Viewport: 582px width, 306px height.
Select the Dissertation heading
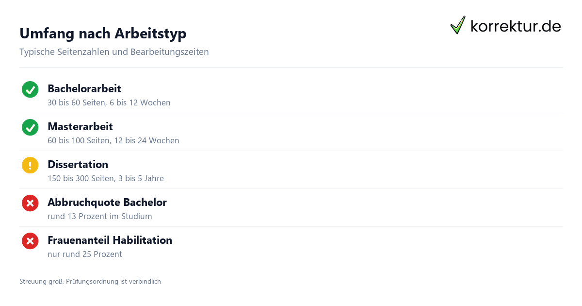click(78, 164)
